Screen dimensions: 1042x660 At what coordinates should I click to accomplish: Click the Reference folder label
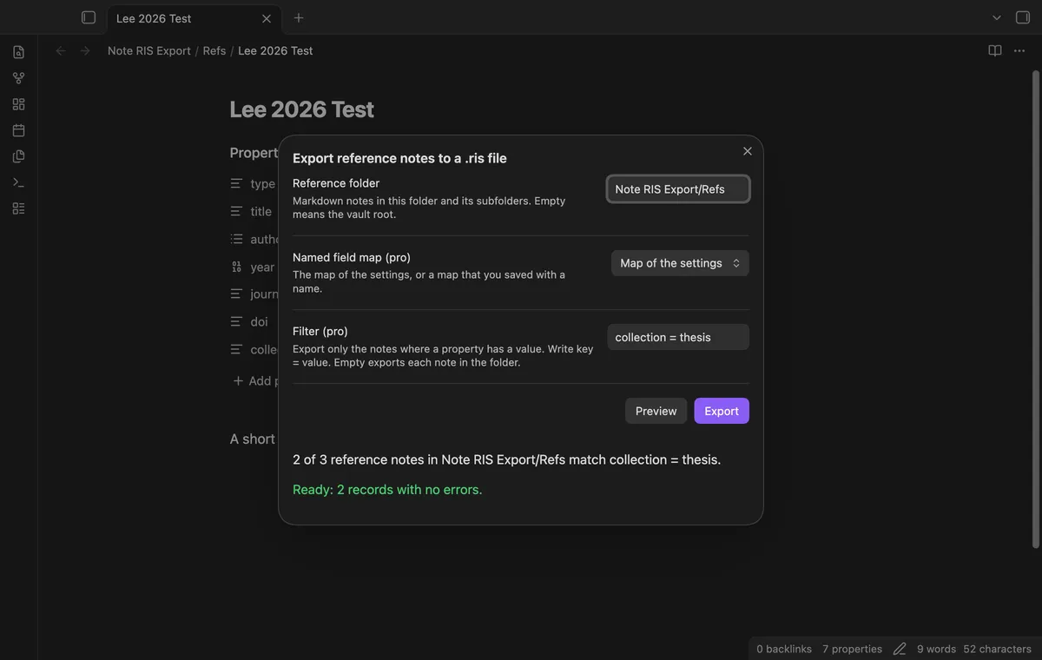pyautogui.click(x=336, y=183)
